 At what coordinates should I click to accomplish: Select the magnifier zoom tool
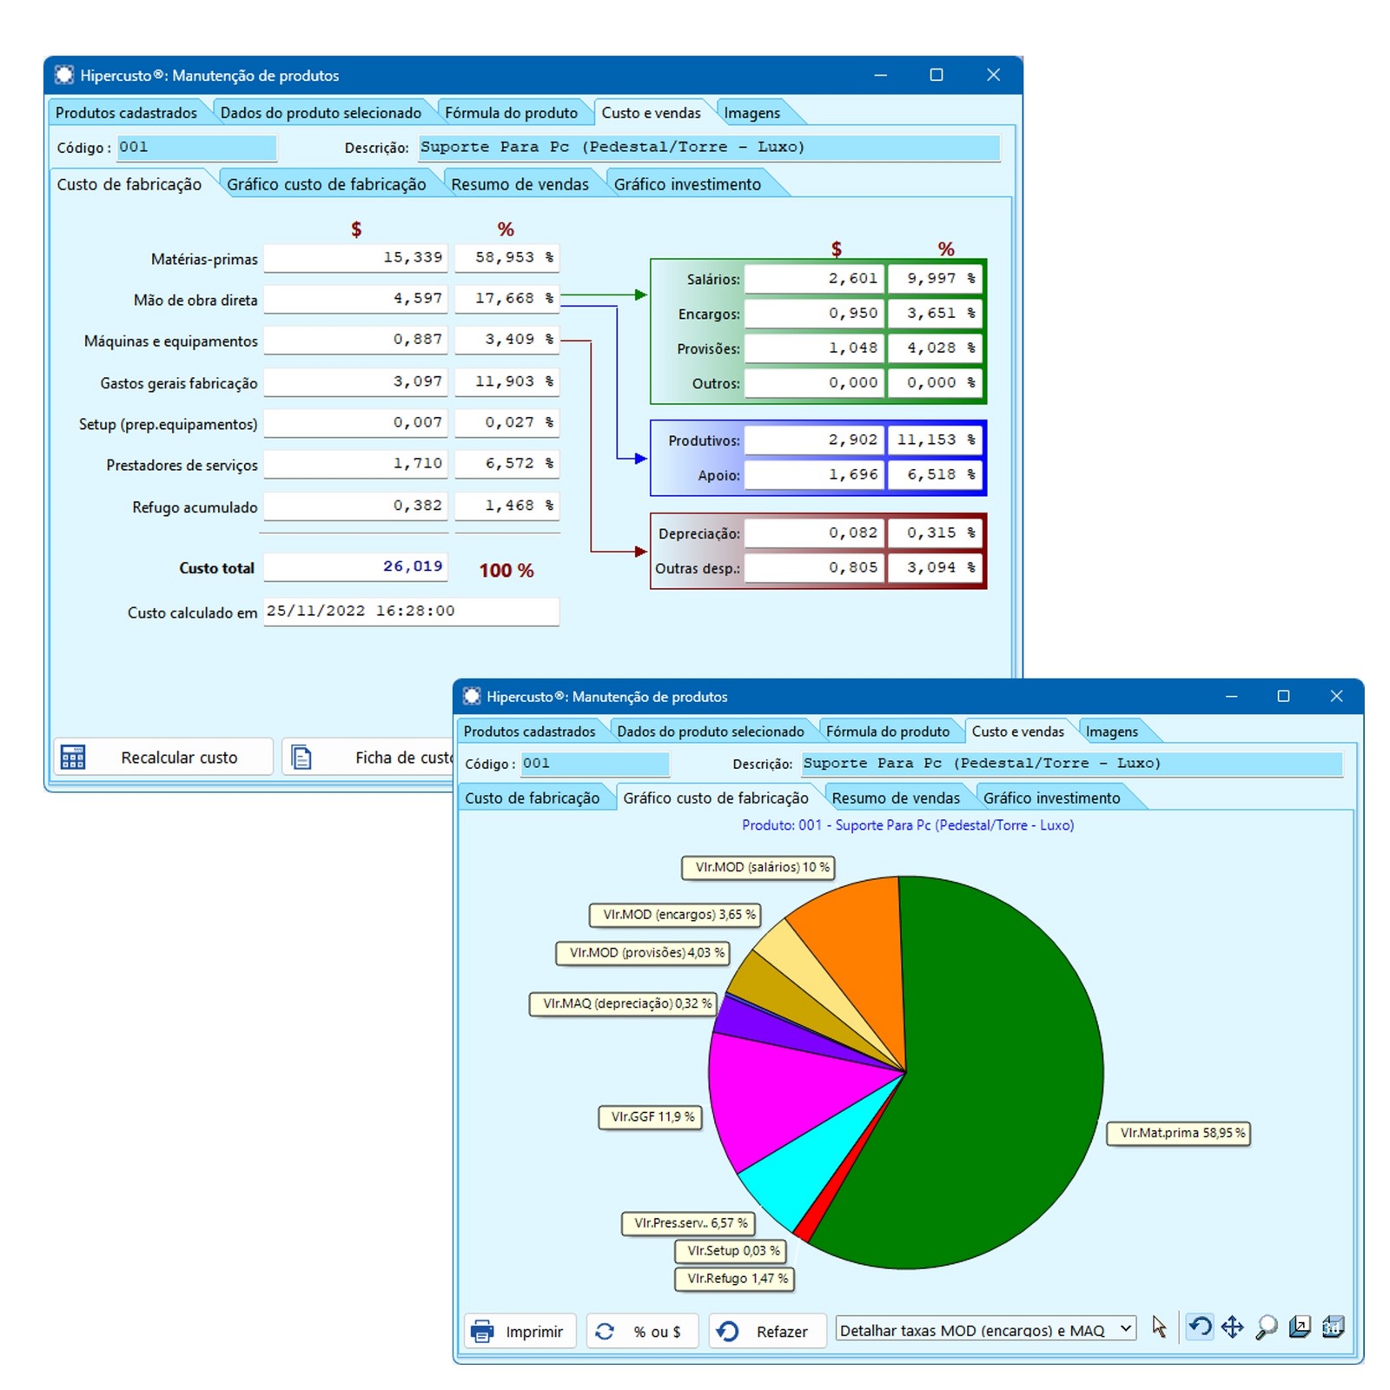1266,1327
